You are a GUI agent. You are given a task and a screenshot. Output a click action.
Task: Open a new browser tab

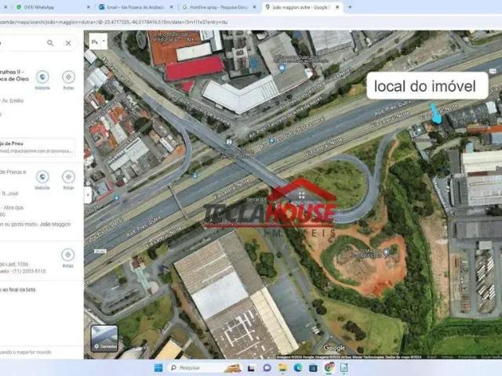point(350,7)
